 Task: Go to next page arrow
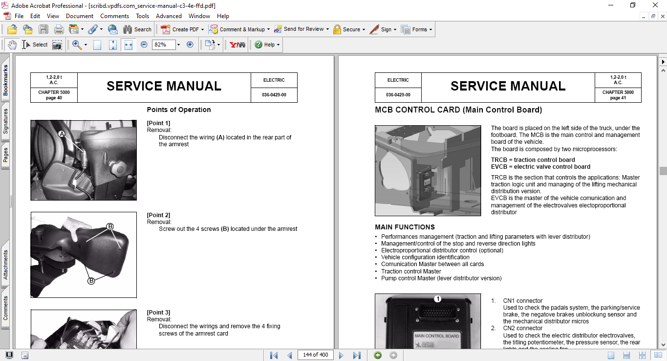click(341, 355)
